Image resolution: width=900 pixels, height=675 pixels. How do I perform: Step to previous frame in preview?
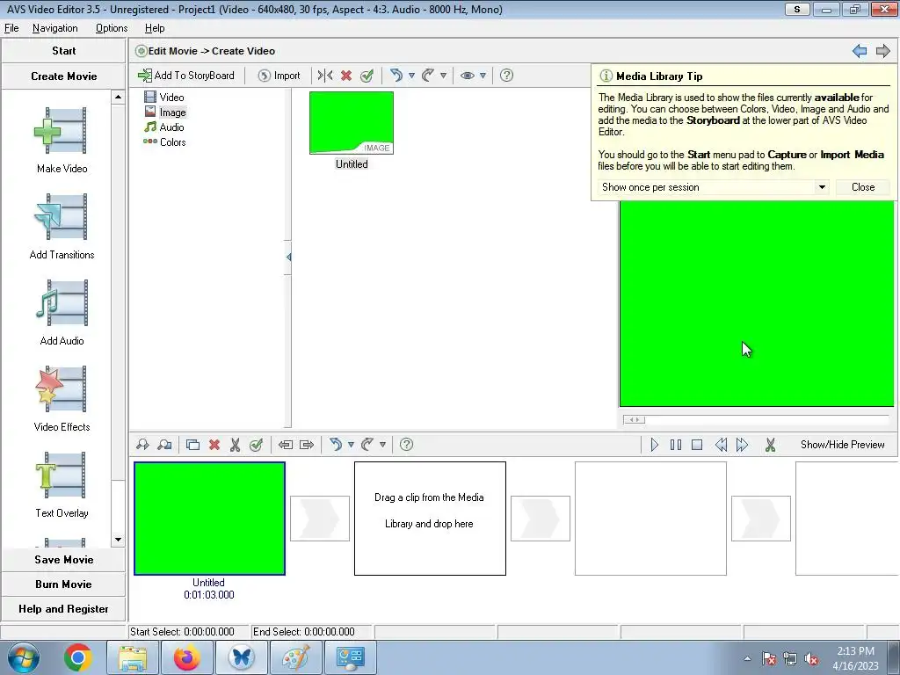(x=721, y=444)
